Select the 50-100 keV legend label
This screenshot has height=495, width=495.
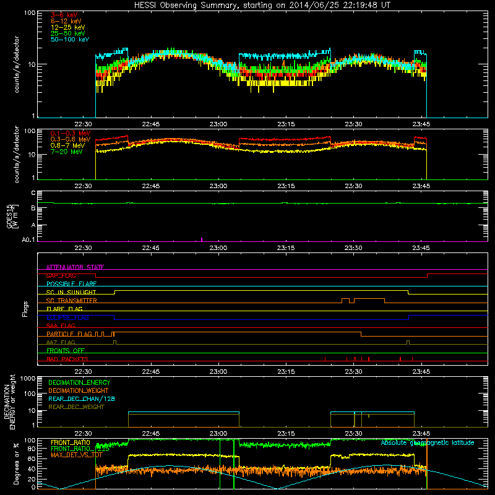pyautogui.click(x=70, y=40)
